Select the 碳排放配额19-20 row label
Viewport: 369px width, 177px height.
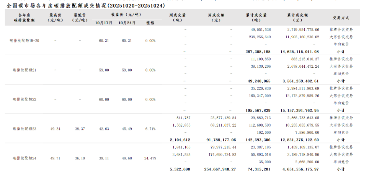point(24,41)
